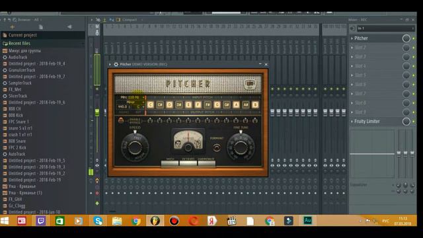Image resolution: width=423 pixels, height=238 pixels.
Task: Toggle the Formant switch in Pitcher
Action: coord(217,147)
